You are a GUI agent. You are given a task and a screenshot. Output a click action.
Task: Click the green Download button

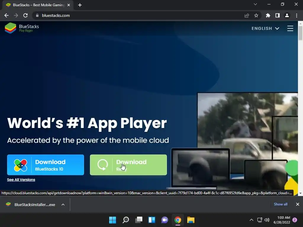point(128,165)
